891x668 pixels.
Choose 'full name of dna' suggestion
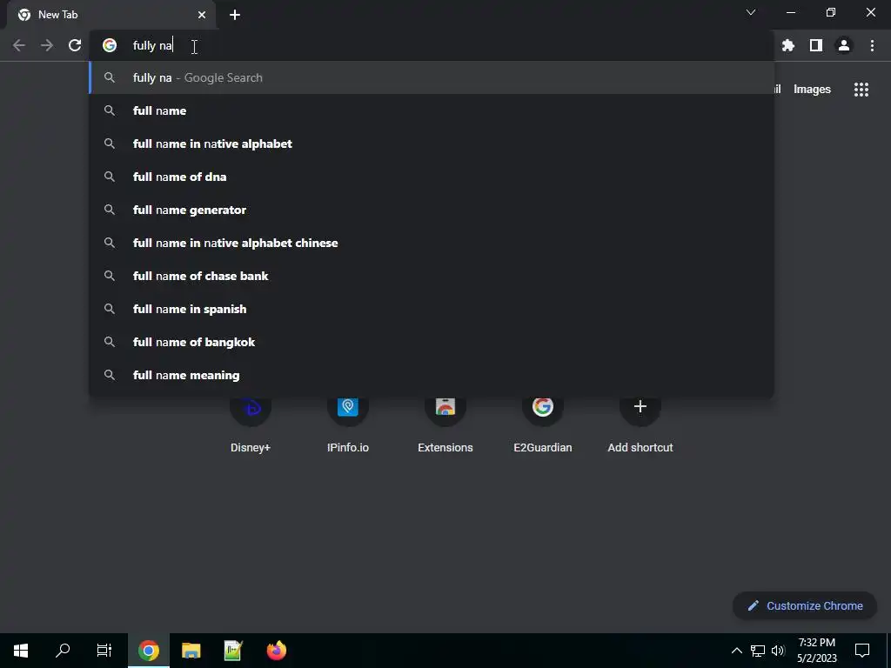click(432, 177)
